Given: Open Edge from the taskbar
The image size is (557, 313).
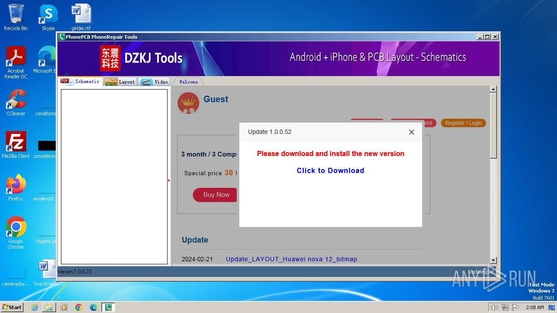Looking at the screenshot, I should point(94,307).
